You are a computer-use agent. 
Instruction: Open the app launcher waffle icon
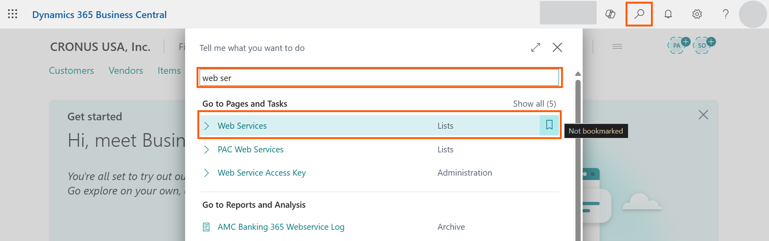pos(12,14)
